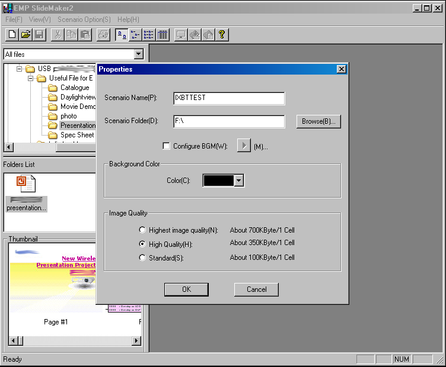Screen dimensions: 446x367
Task: Collapse the Useful File for E node
Action: tap(30, 78)
